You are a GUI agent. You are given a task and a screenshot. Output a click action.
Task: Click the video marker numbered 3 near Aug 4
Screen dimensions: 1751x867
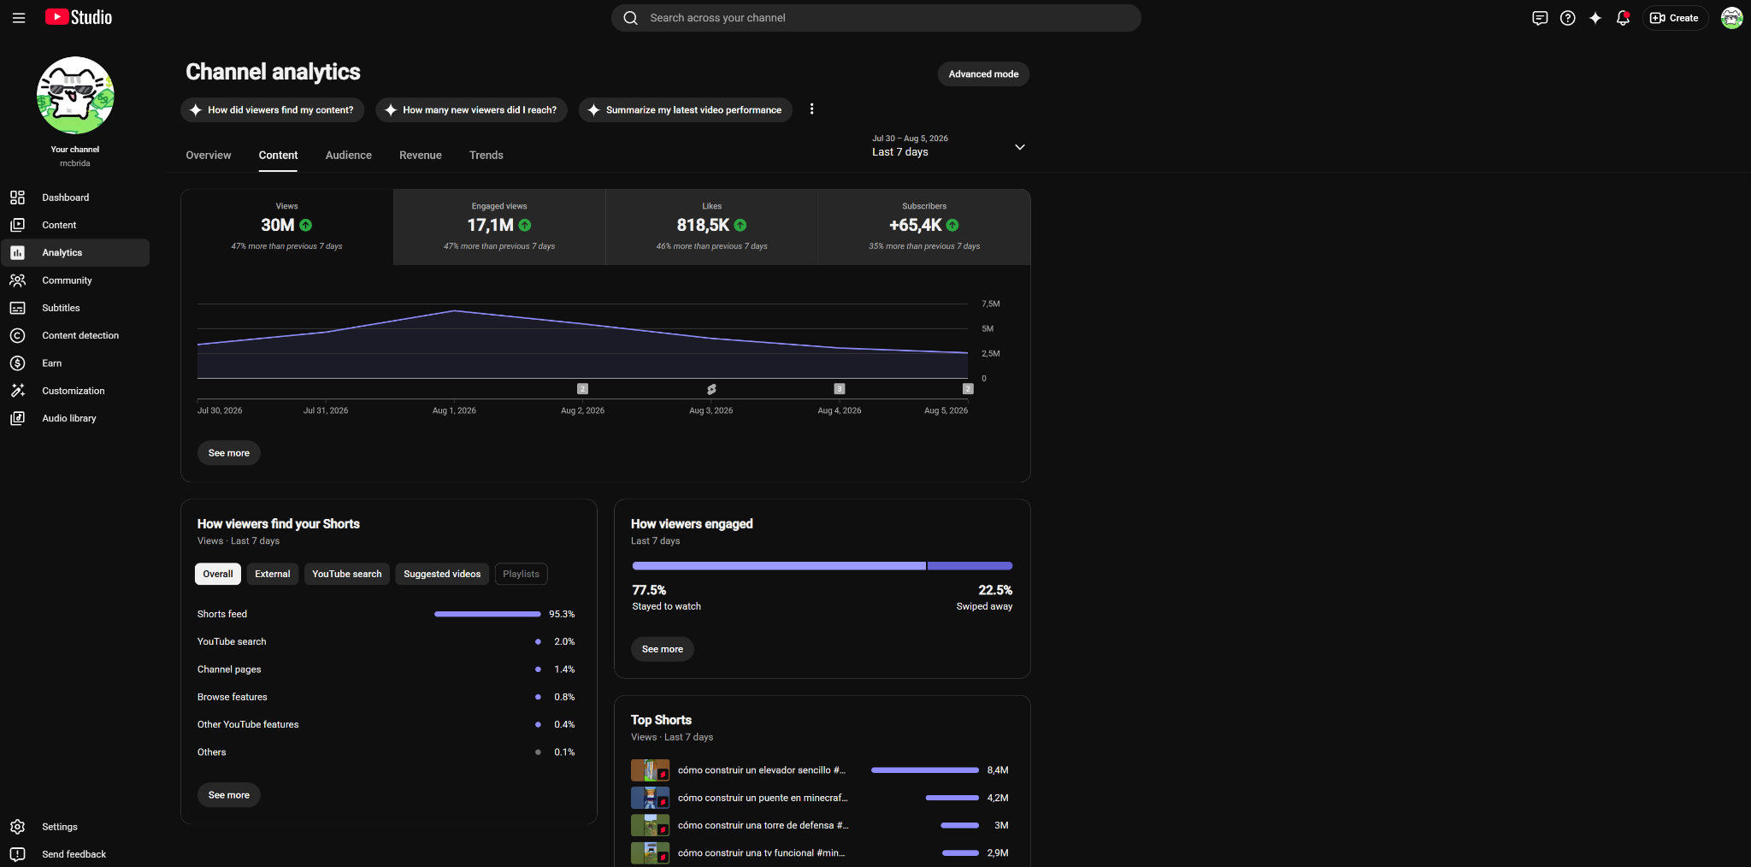[840, 389]
